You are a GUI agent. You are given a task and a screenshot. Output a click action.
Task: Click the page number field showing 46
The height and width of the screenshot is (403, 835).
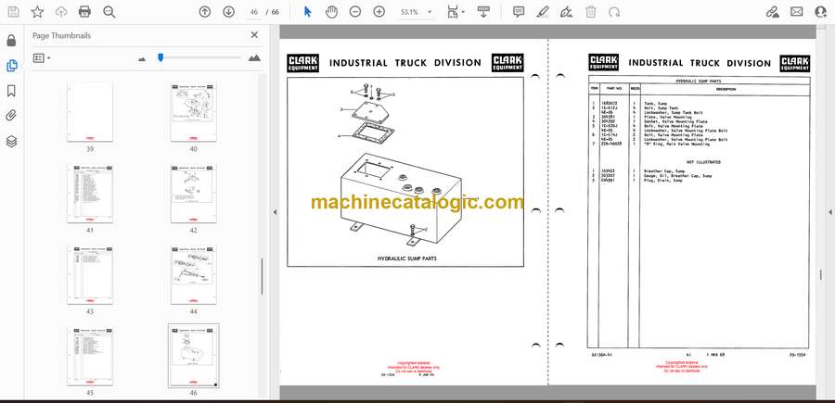coord(253,12)
